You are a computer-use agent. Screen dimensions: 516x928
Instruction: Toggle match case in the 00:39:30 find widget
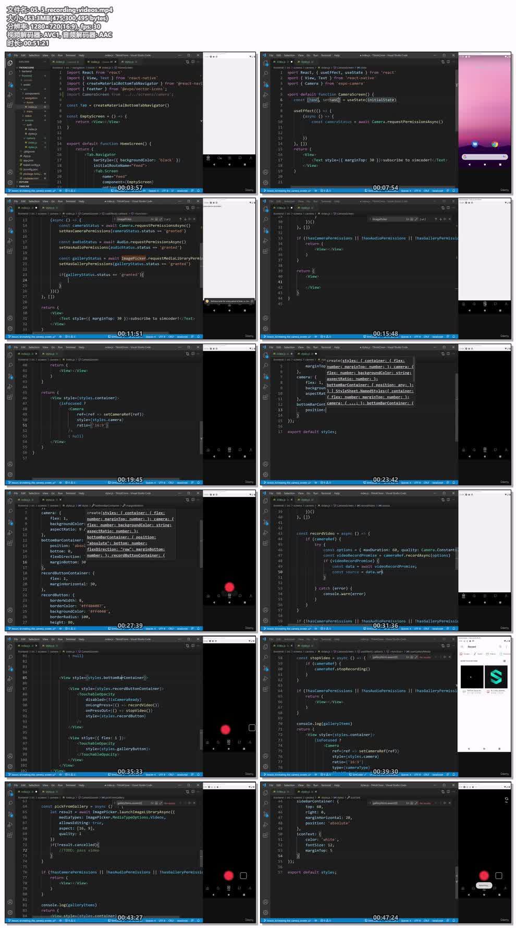coord(407,657)
